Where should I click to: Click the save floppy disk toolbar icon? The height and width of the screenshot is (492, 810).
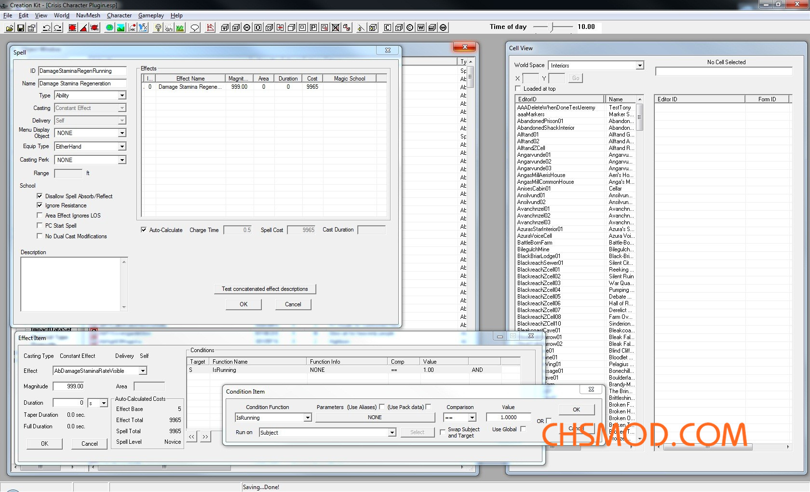click(x=20, y=27)
